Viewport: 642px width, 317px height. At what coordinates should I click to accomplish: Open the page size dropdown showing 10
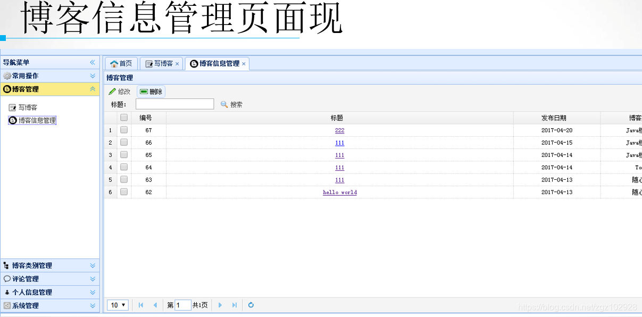pos(117,305)
